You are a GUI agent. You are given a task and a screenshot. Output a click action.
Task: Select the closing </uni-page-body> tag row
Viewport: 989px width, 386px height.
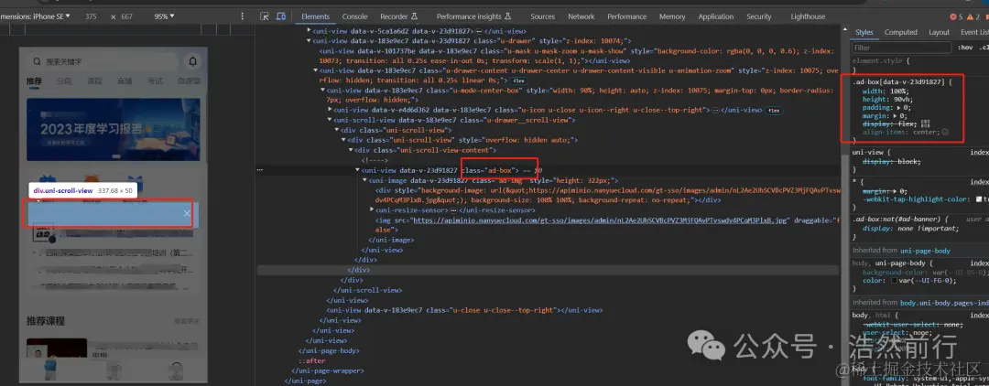tap(328, 350)
